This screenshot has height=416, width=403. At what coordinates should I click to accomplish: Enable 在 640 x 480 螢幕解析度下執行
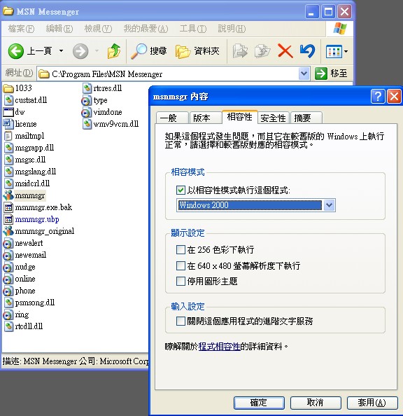[181, 265]
